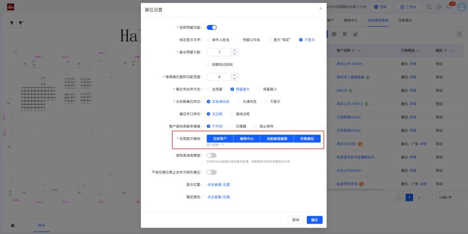468x234 pixels.
Task: Close the 展位设置 dialog with X
Action: (321, 9)
